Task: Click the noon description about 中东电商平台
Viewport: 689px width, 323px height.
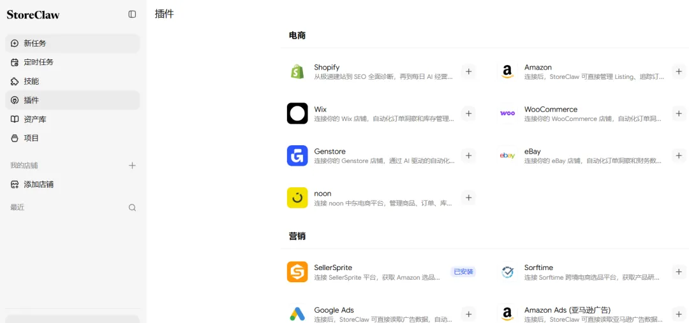Action: pos(383,203)
